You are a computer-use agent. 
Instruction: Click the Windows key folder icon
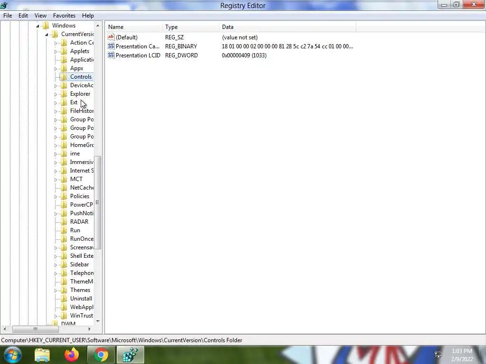[46, 26]
